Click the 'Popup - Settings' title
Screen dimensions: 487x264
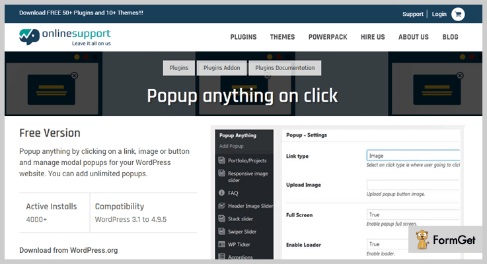point(306,135)
